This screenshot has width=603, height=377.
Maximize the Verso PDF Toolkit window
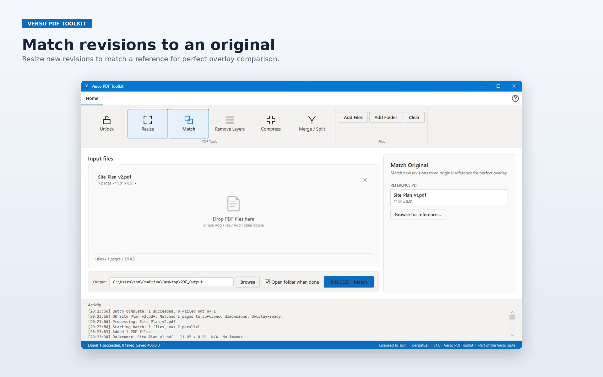pyautogui.click(x=498, y=86)
